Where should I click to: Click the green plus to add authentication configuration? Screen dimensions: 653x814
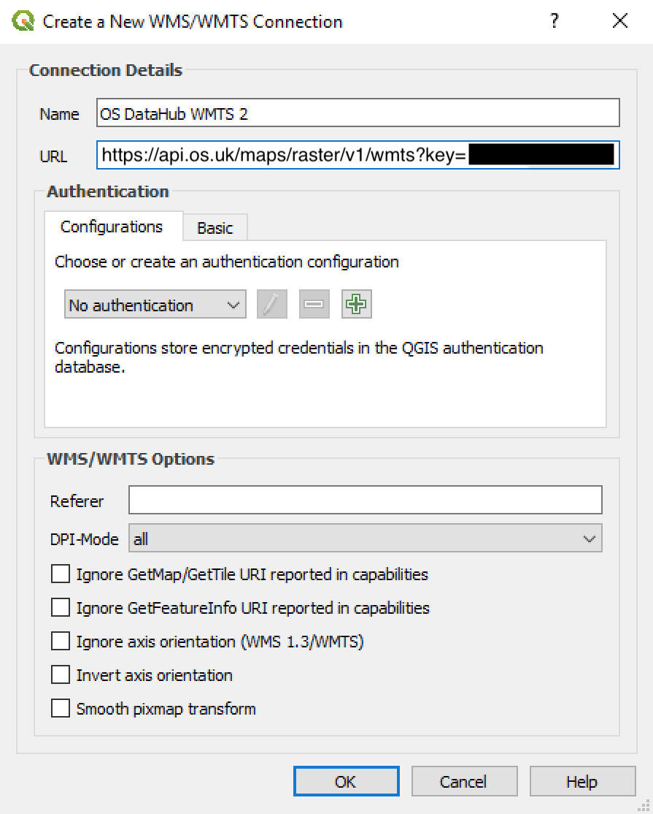click(355, 304)
